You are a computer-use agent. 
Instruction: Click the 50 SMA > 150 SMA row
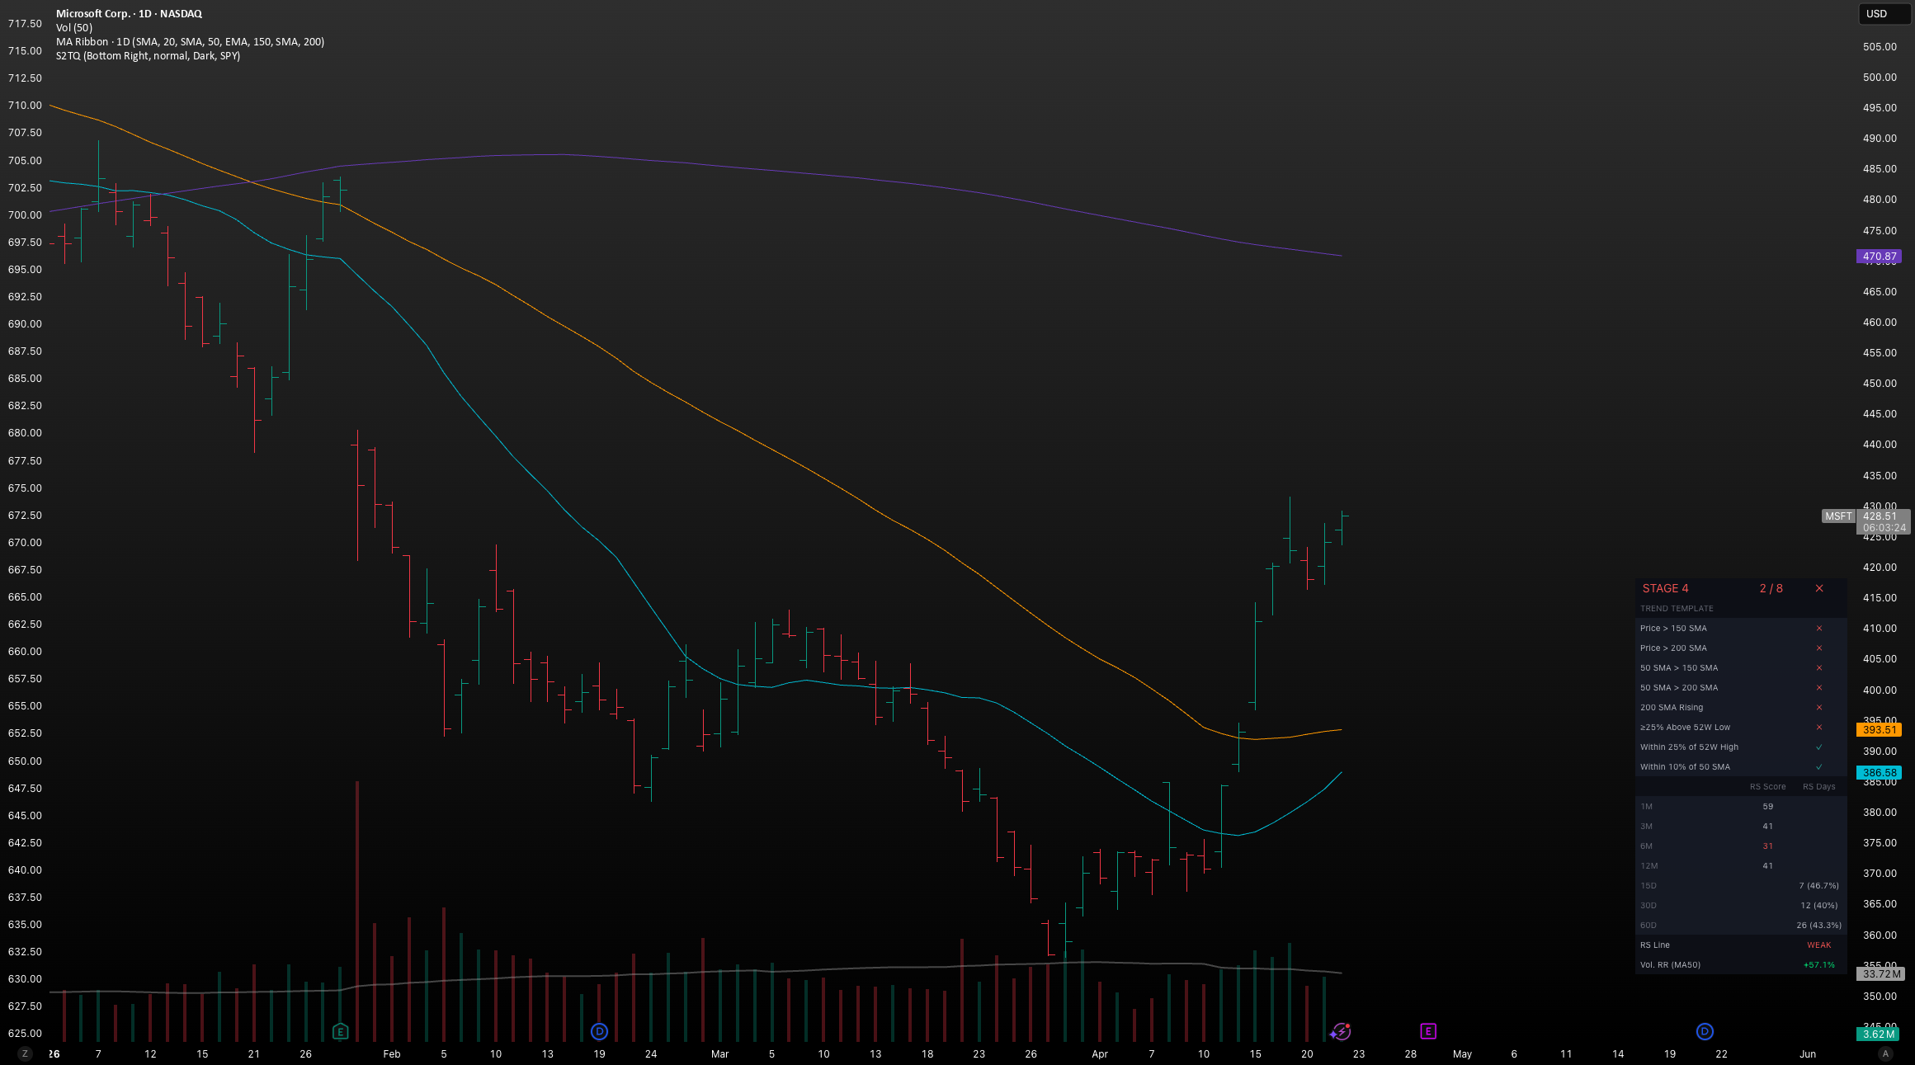1741,667
